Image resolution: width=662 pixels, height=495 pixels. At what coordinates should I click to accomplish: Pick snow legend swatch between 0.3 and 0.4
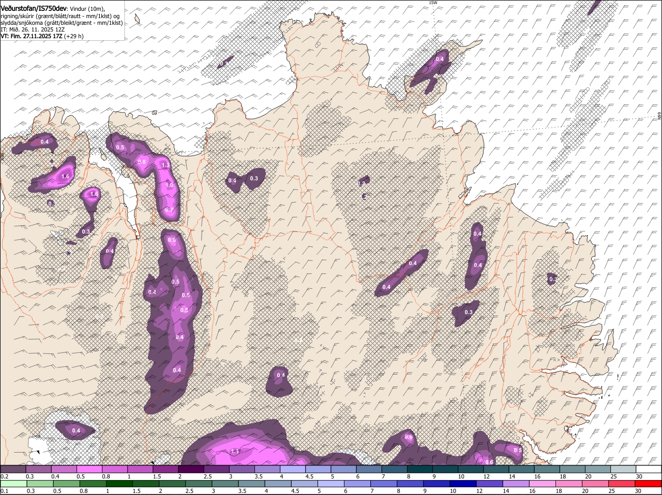pyautogui.click(x=38, y=469)
